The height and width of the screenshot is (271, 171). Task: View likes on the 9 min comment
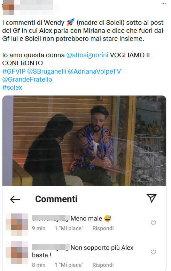point(69,228)
